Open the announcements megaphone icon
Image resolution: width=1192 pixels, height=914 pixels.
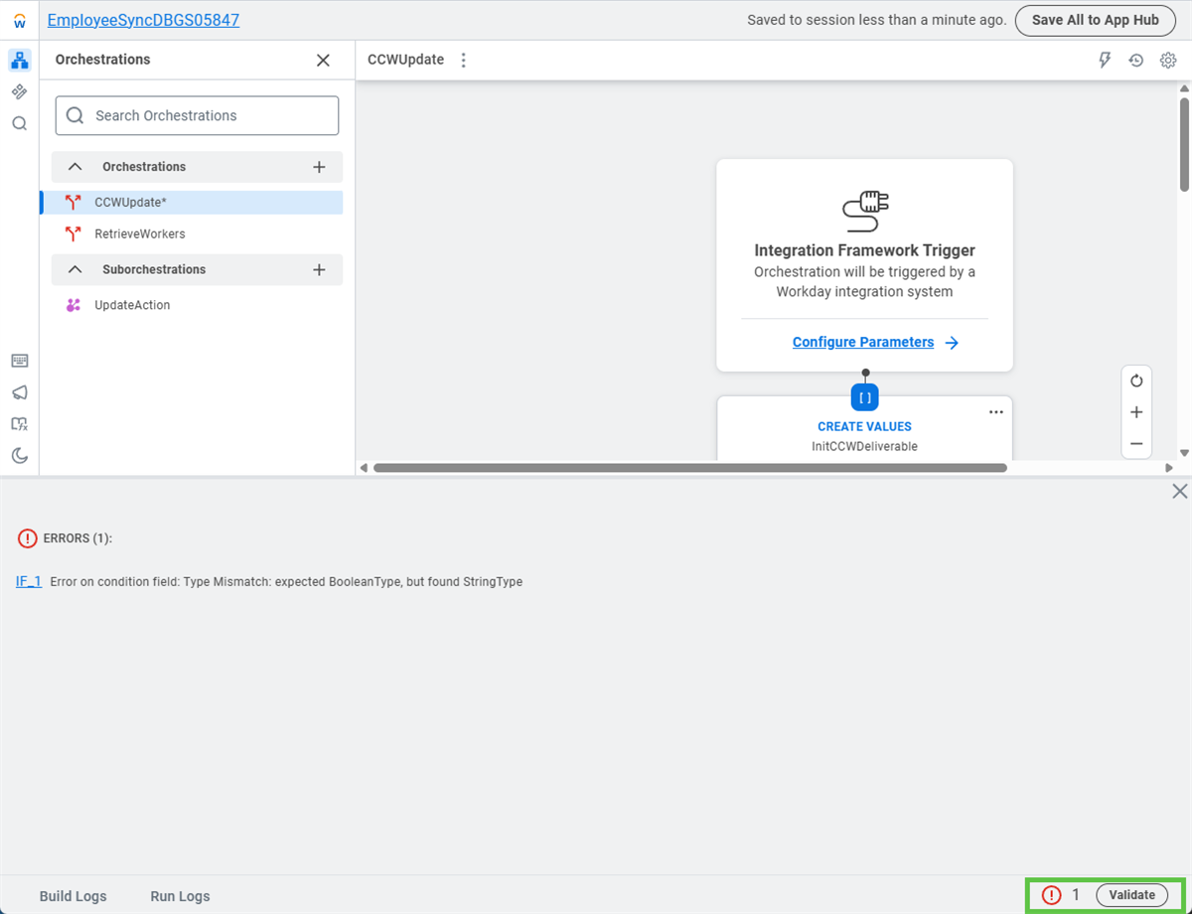pyautogui.click(x=20, y=392)
